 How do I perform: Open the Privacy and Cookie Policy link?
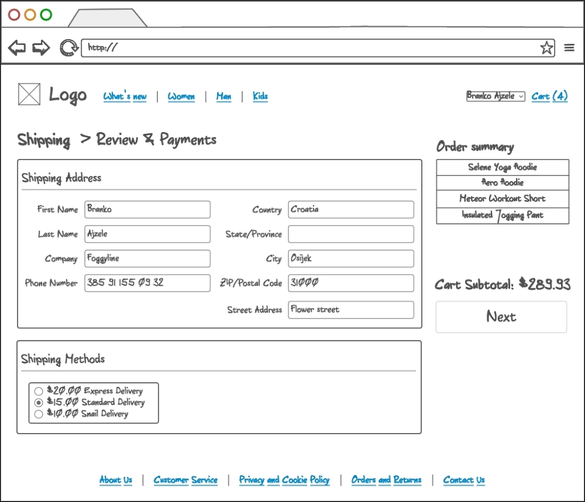[x=284, y=480]
